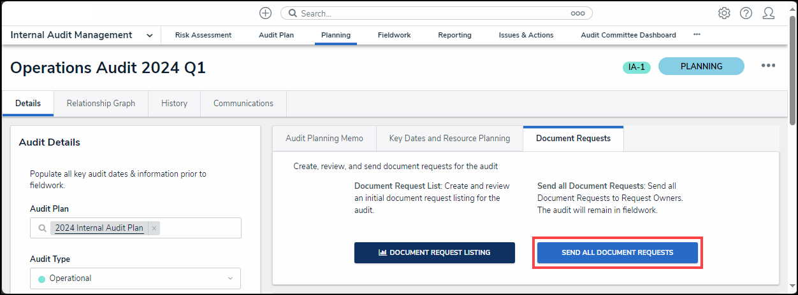Remove 2024 Internal Audit Plan tag
The image size is (798, 295).
point(154,228)
